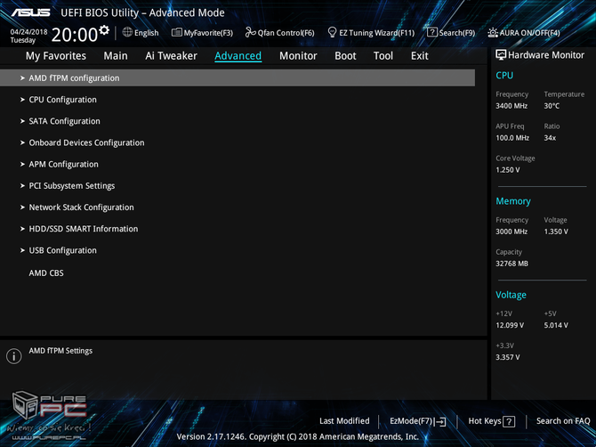Click the 1.350 V memory voltage value
The image size is (596, 447).
[x=556, y=232]
